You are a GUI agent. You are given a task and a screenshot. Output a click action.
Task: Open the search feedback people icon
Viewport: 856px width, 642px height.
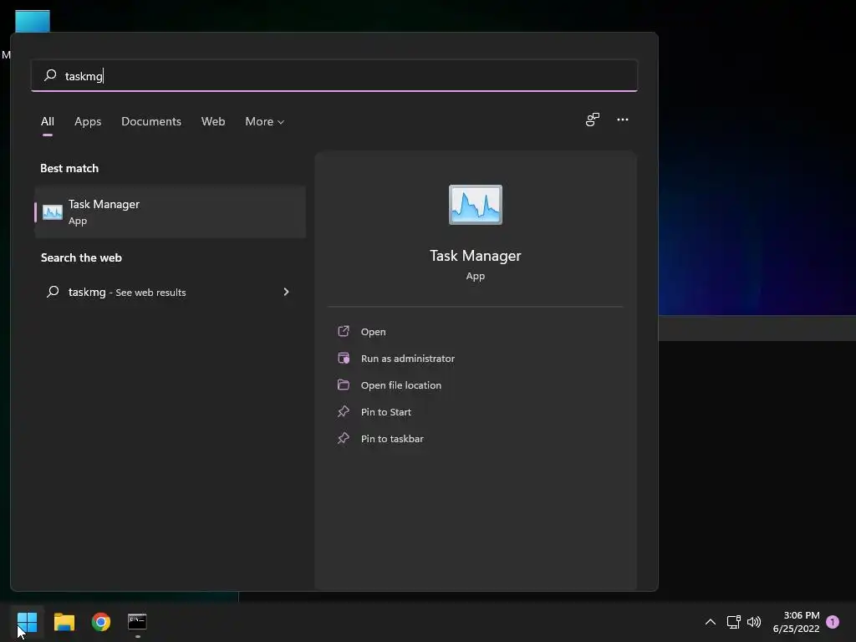tap(593, 120)
